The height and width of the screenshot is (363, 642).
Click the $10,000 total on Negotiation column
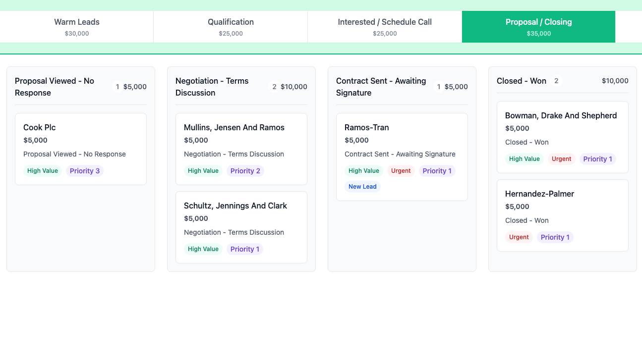(x=293, y=86)
